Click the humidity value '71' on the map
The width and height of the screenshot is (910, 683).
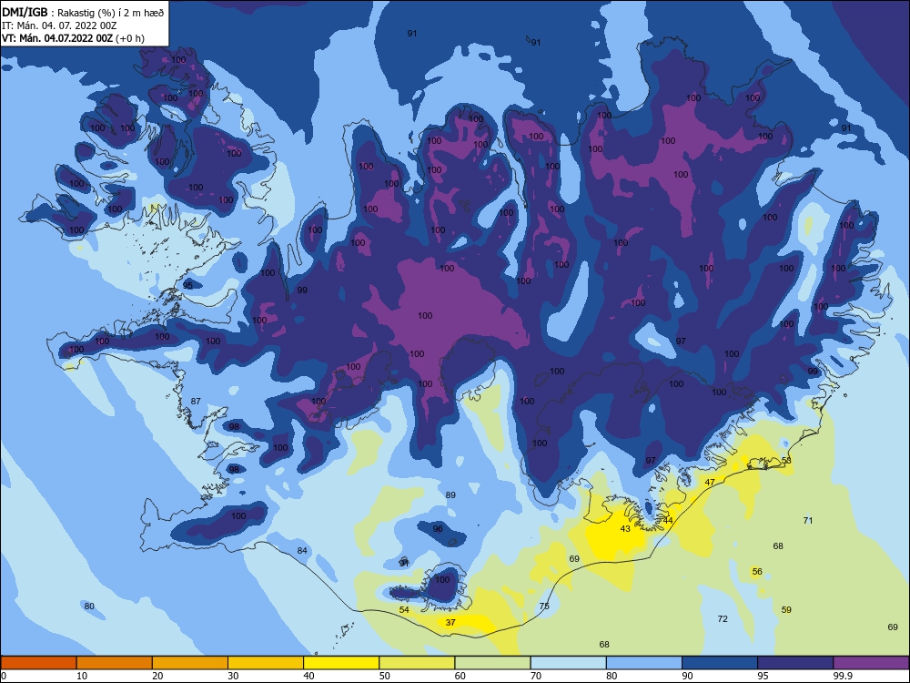pyautogui.click(x=808, y=520)
